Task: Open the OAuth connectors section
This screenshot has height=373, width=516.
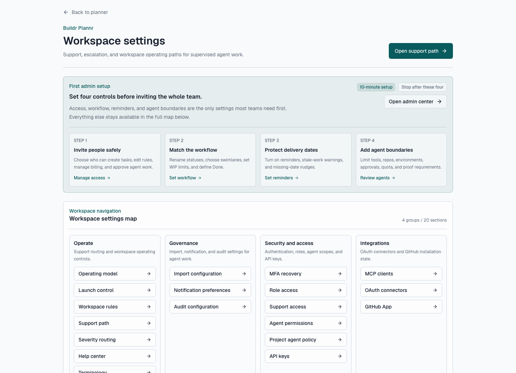Action: (x=401, y=290)
